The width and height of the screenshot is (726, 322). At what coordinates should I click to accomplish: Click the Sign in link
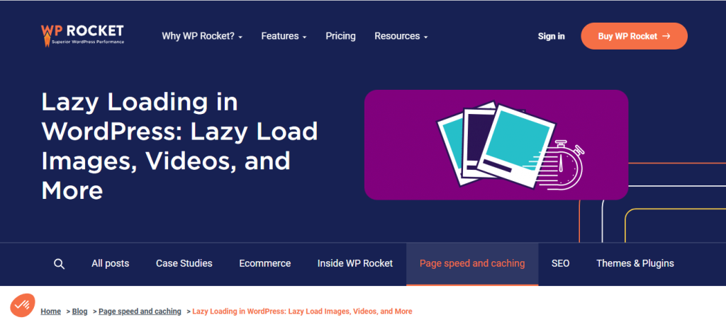pos(551,36)
